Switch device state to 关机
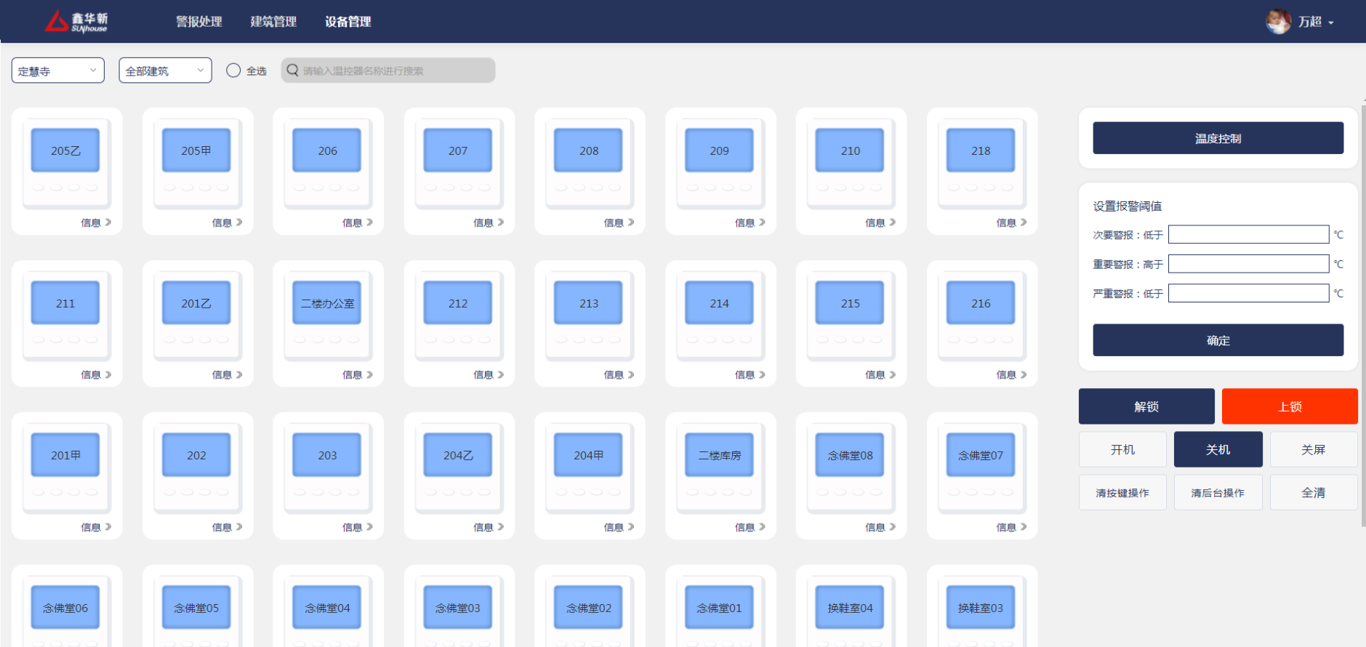The image size is (1366, 647). [1218, 449]
